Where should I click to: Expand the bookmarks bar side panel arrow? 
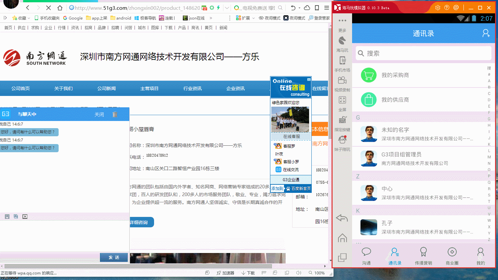click(x=5, y=18)
